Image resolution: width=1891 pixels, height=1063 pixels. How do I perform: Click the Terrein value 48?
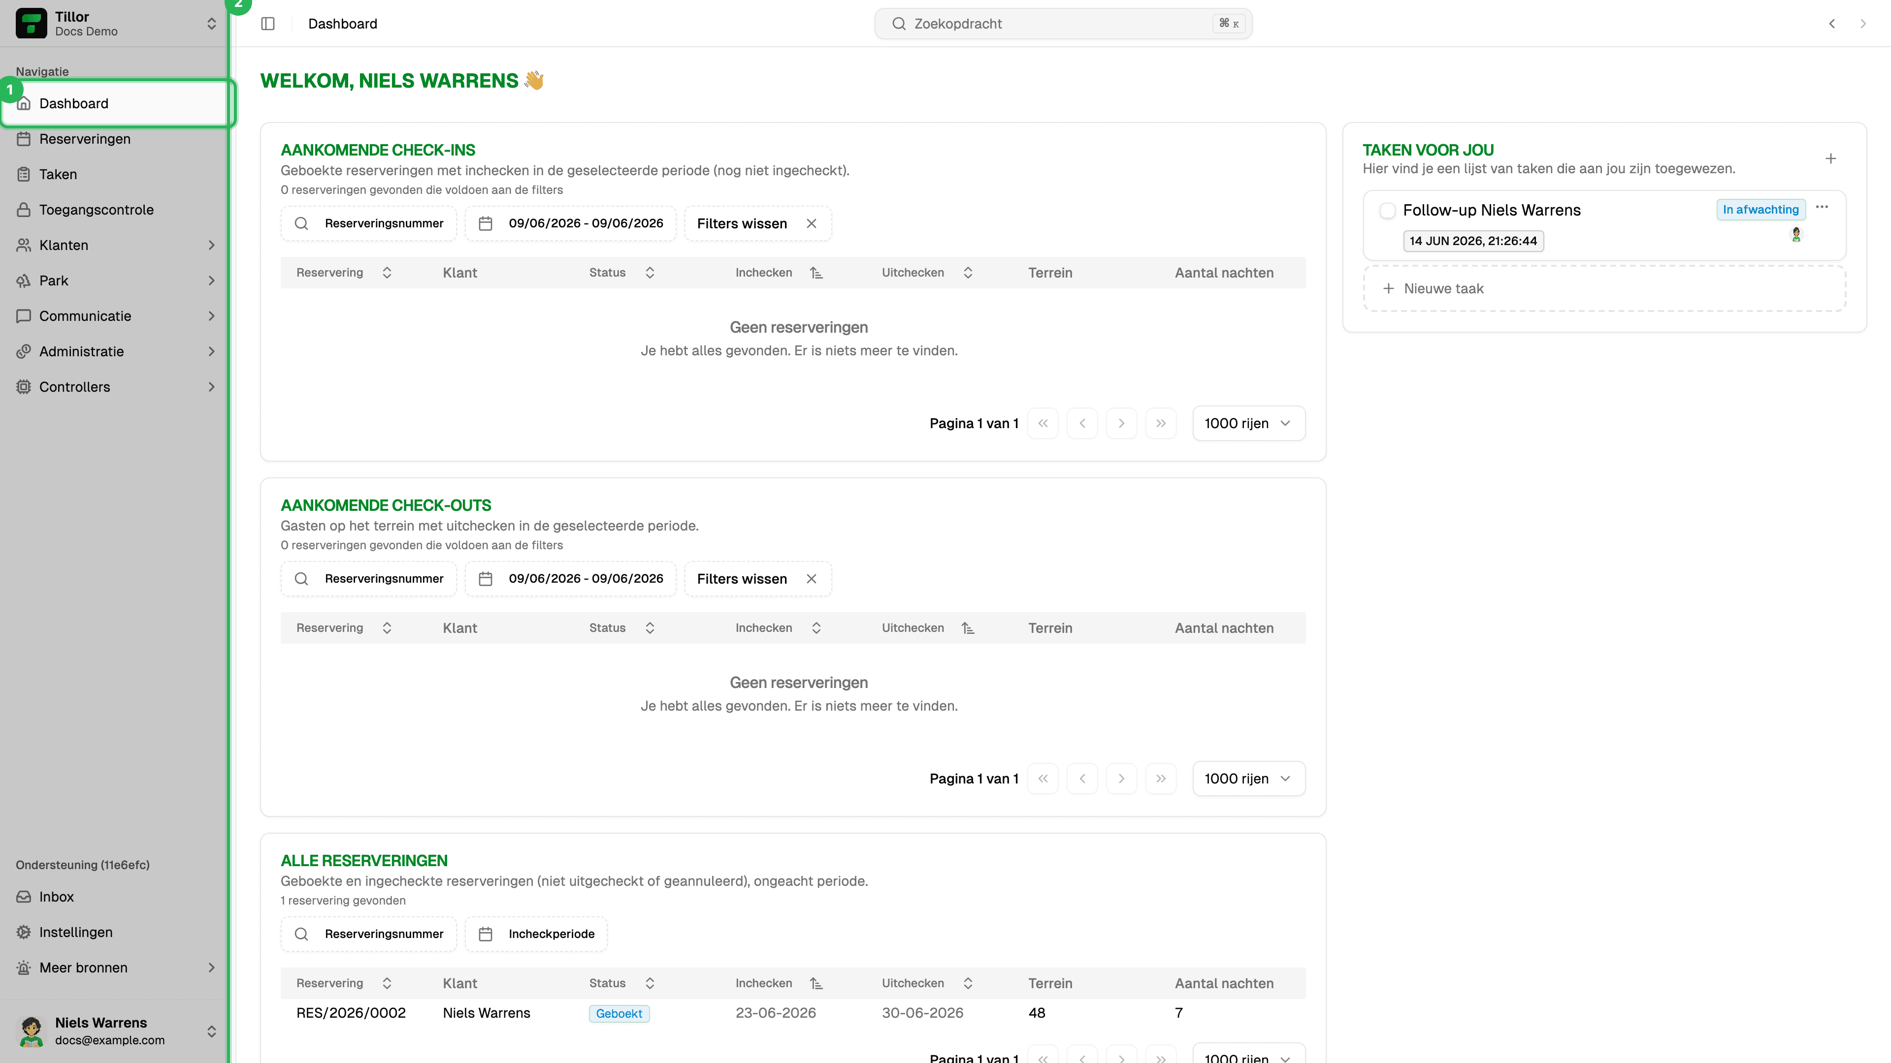(x=1037, y=1012)
